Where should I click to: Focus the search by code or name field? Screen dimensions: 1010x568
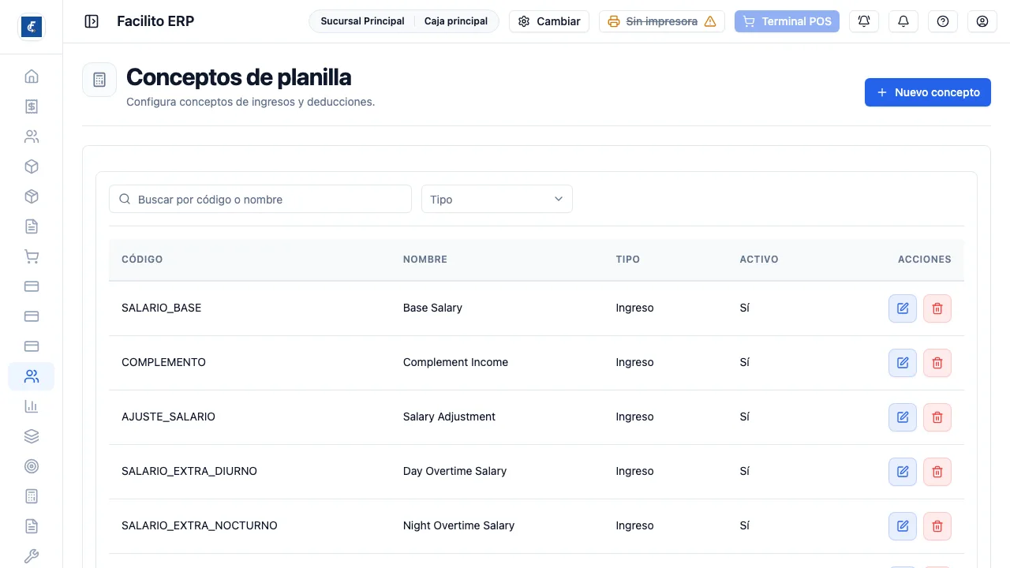[260, 199]
